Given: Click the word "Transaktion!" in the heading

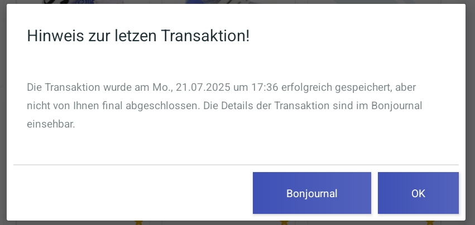Looking at the screenshot, I should coord(205,36).
